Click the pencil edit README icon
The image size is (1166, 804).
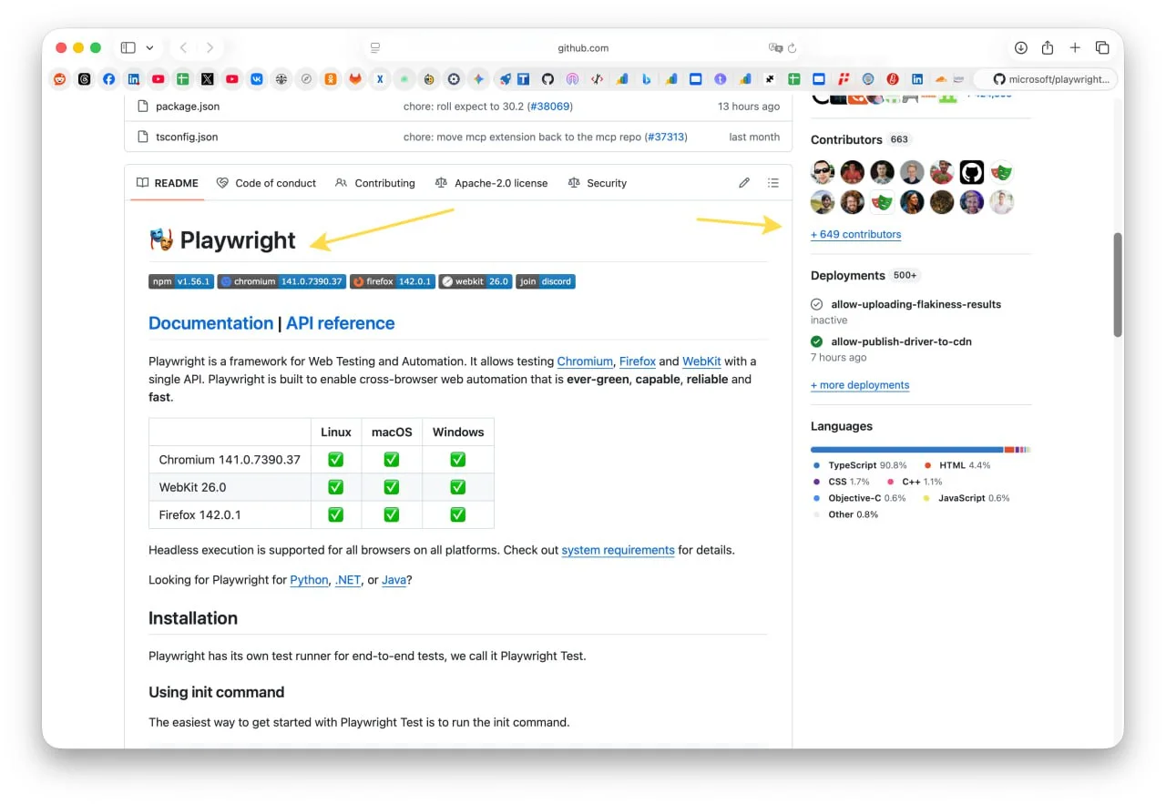click(x=744, y=183)
